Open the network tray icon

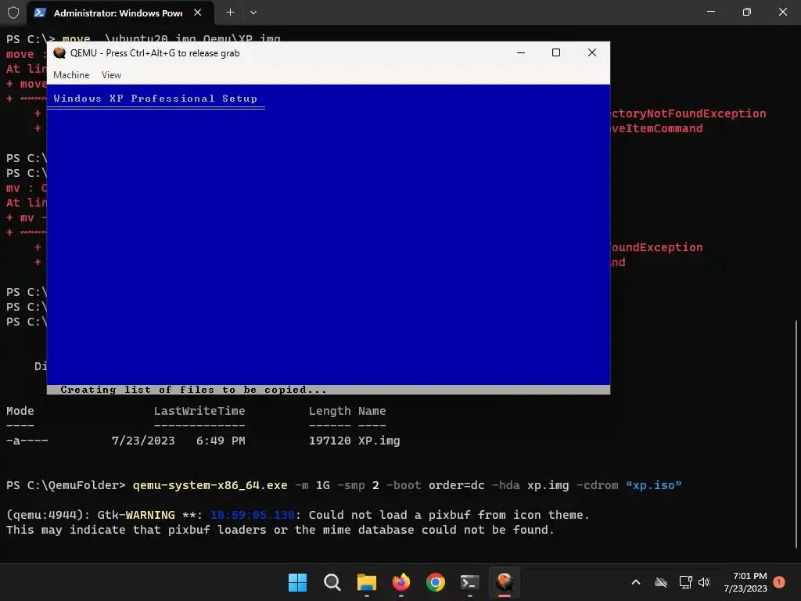pos(685,582)
